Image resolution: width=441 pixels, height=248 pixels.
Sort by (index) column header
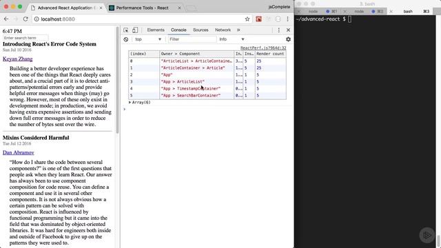144,54
